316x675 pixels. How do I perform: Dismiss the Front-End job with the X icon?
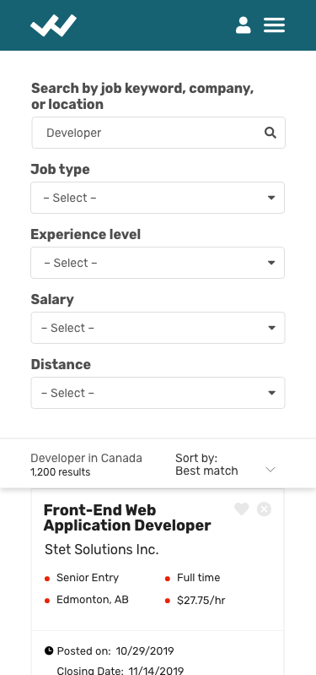coord(264,509)
